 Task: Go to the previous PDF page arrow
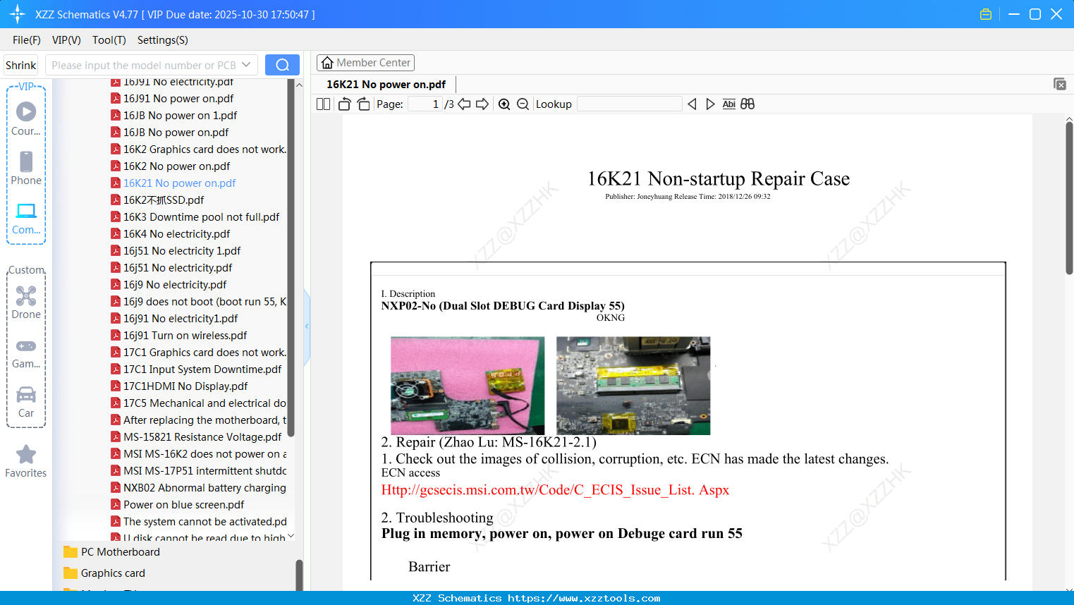point(464,104)
